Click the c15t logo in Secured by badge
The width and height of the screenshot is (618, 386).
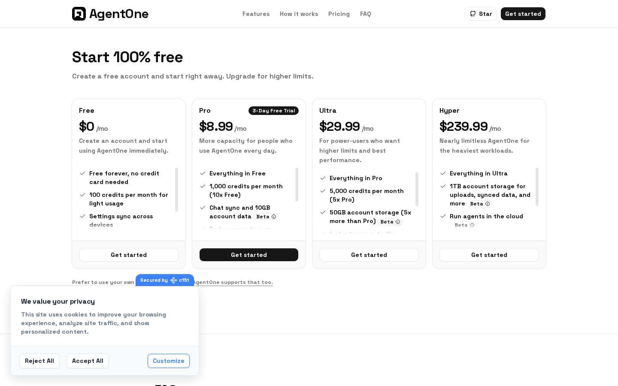tap(173, 280)
